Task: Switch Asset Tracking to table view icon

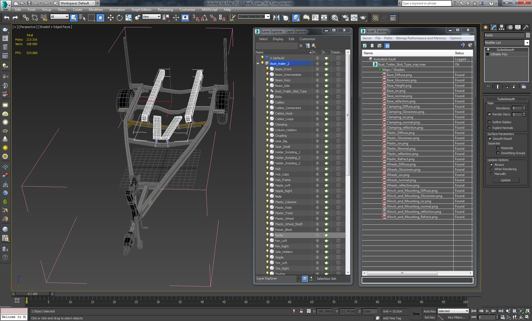Action: point(387,46)
